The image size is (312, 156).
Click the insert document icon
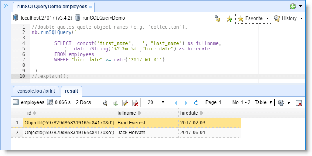pyautogui.click(x=115, y=103)
